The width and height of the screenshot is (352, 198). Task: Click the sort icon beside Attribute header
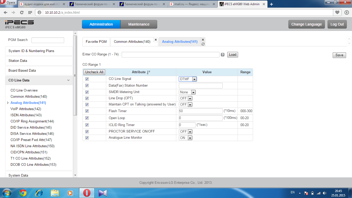point(148,72)
